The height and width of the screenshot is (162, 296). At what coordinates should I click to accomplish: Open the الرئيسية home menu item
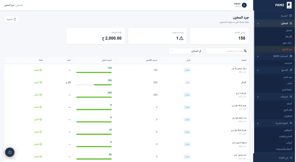tap(274, 16)
